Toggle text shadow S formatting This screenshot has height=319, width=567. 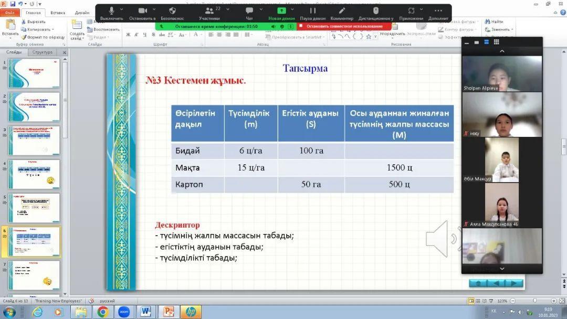click(x=153, y=35)
